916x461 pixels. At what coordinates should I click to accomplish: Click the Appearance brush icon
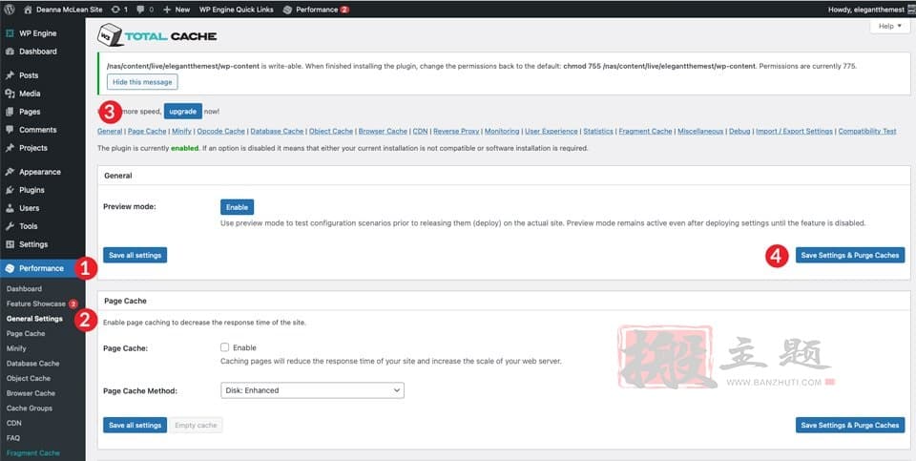(10, 172)
